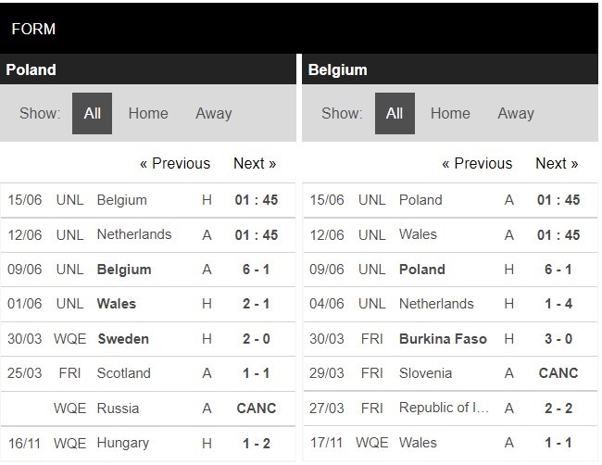Screen dimensions: 602x465
Task: Go to Previous results for Poland
Action: tap(175, 163)
